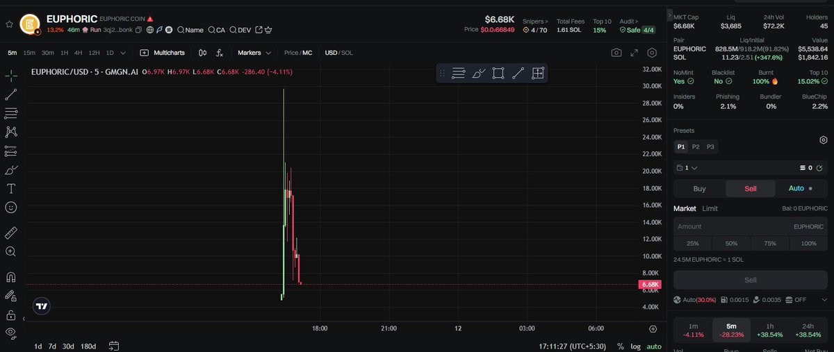Viewport: 834px width, 352px height.
Task: Collapse the right info panel arrow
Action: tap(670, 15)
